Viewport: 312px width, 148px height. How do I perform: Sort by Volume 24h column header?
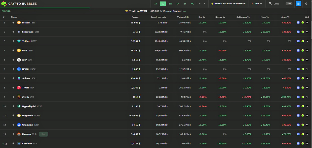point(183,17)
